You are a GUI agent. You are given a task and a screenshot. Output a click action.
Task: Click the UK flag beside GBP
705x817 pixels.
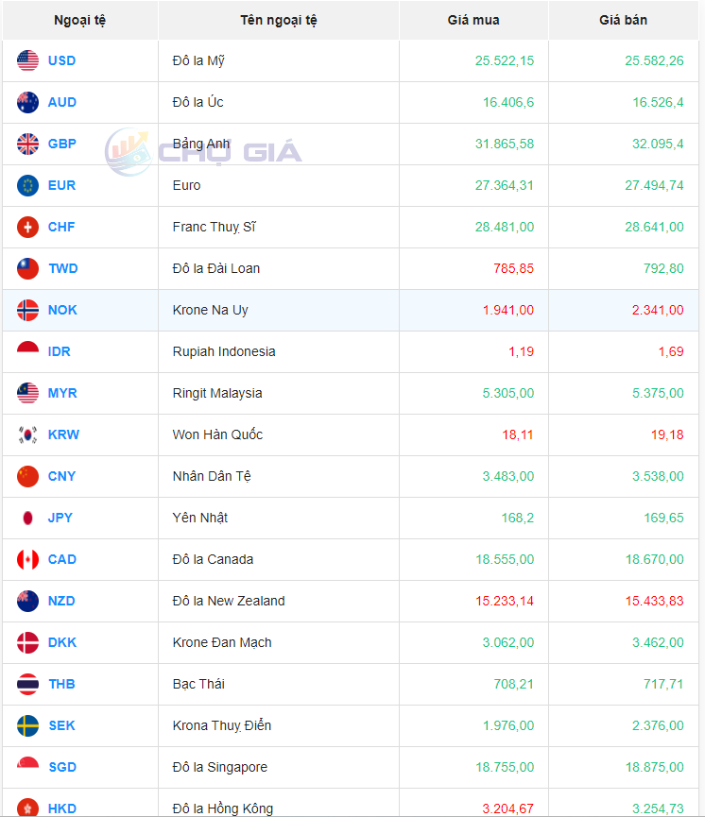coord(27,144)
